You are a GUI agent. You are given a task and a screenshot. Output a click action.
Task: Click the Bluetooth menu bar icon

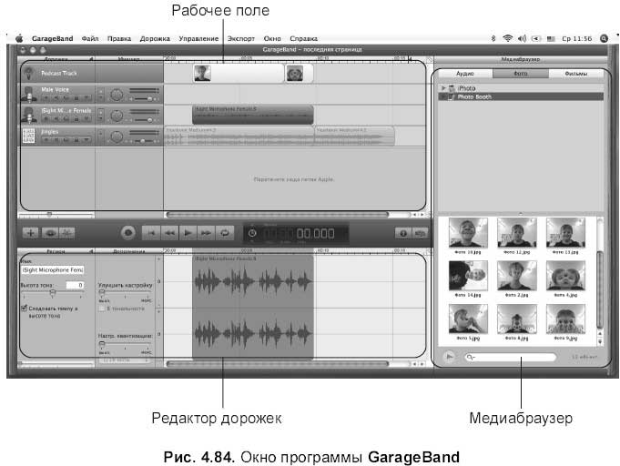click(x=493, y=38)
